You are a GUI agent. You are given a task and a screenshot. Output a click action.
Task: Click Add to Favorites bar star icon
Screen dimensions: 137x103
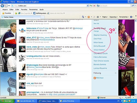click(16, 13)
